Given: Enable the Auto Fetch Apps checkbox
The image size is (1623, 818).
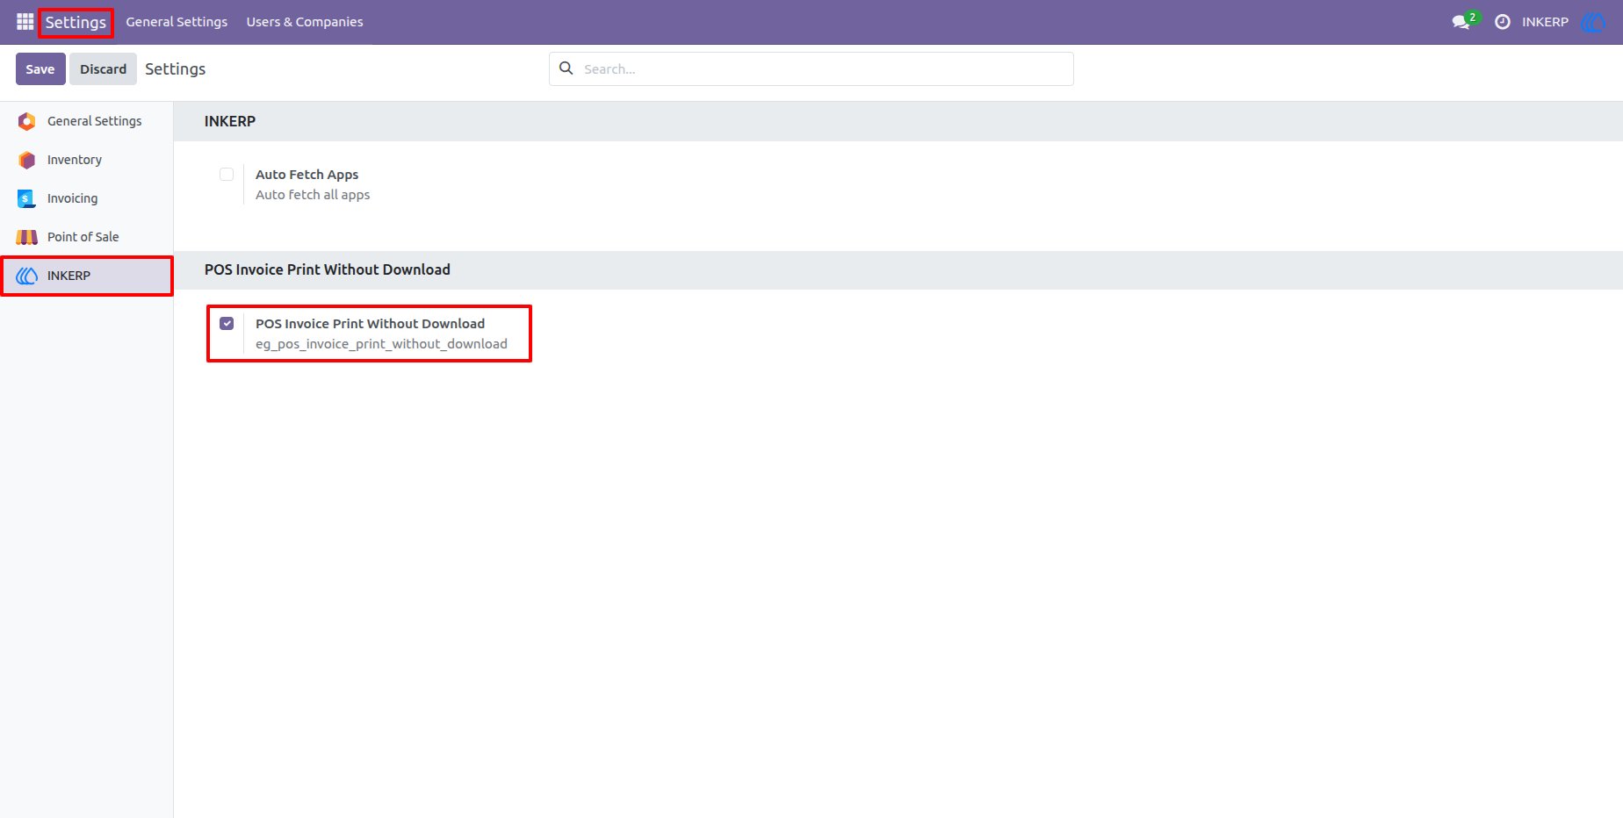Looking at the screenshot, I should (x=227, y=175).
